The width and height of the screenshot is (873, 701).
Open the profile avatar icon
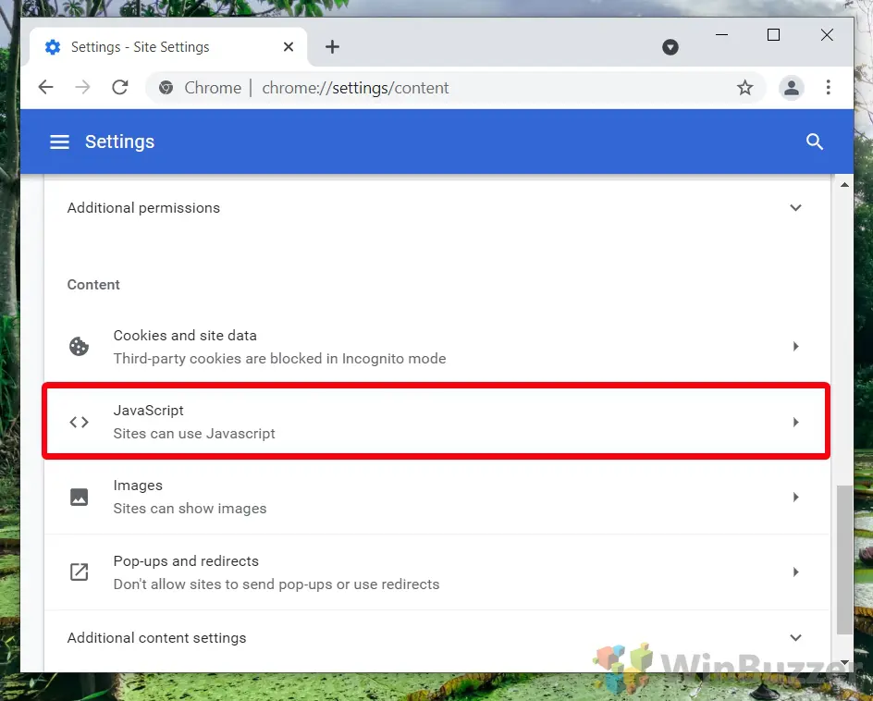(x=791, y=88)
